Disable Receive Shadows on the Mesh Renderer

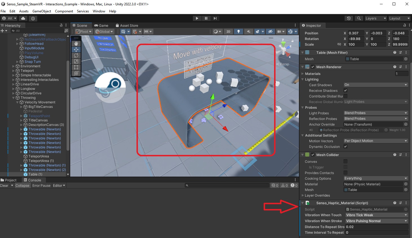(345, 90)
